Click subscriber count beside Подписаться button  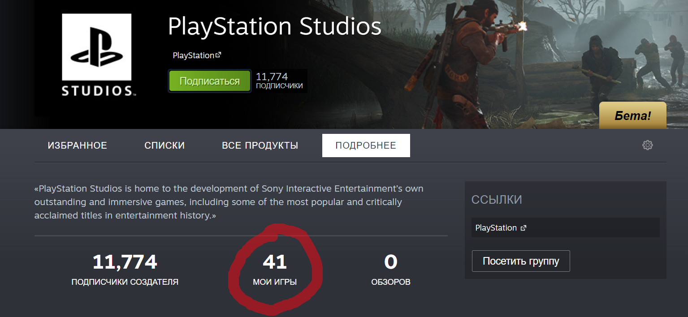coord(279,81)
